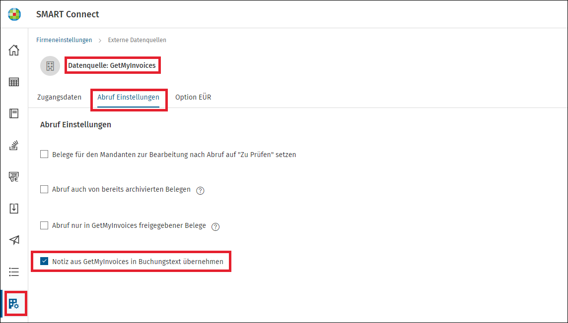The height and width of the screenshot is (323, 568).
Task: Open the home icon in sidebar
Action: point(14,50)
